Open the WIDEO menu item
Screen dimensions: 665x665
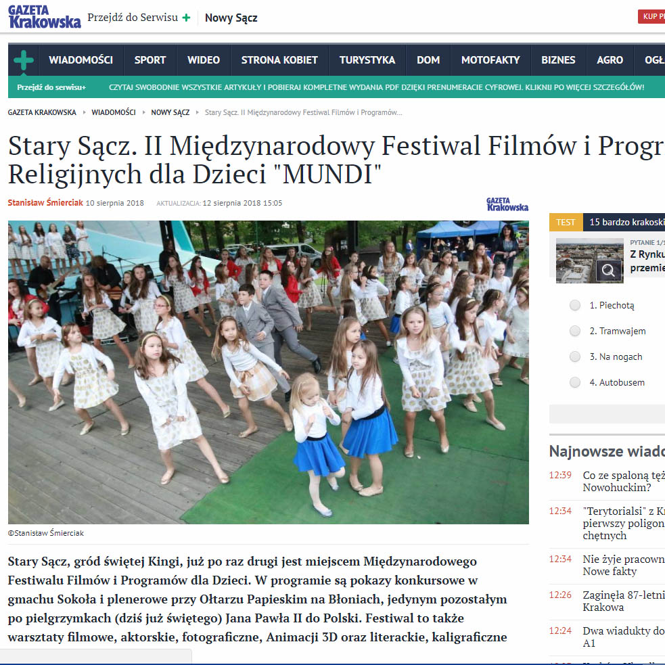(203, 60)
